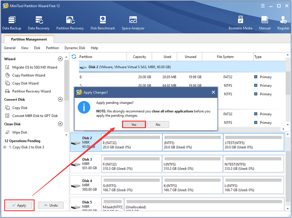Select the K:(NTFS) block on Disk 4
292x218 pixels.
(x=193, y=185)
